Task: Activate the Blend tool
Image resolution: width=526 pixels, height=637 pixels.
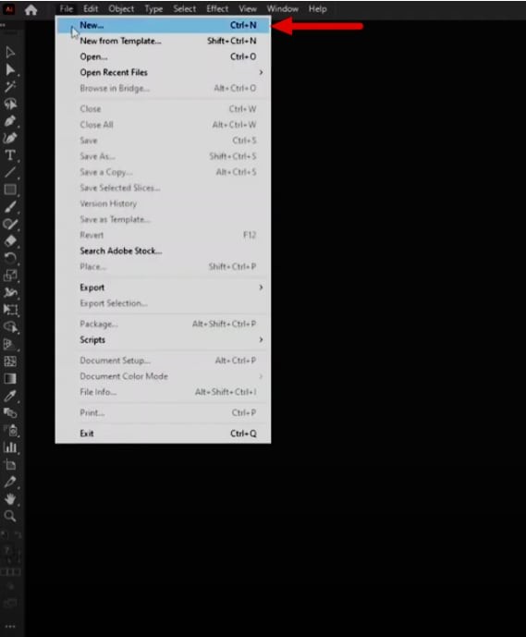Action: [x=10, y=413]
